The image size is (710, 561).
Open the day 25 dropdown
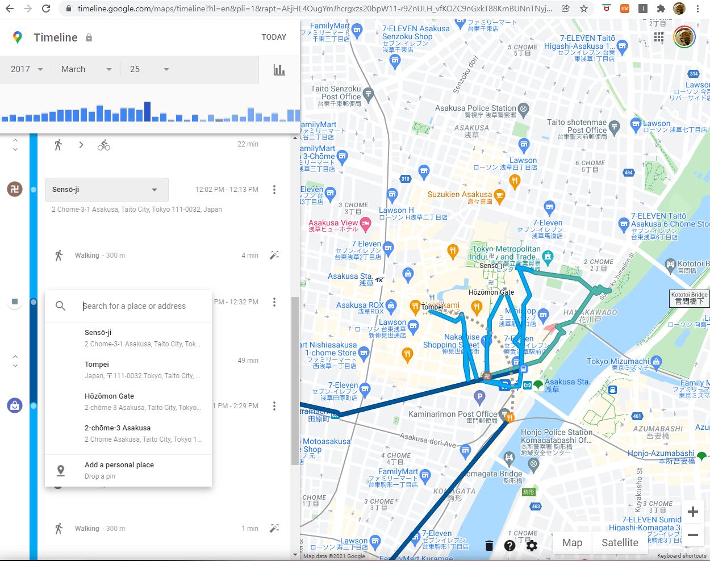coord(149,69)
